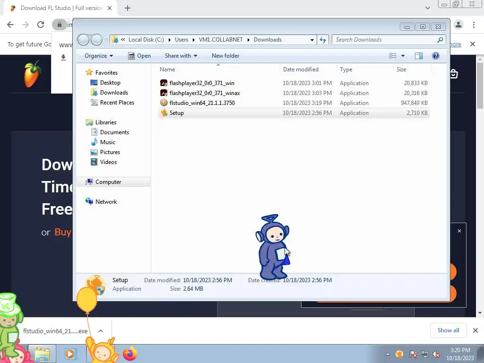Click the refresh button beside address bar

(323, 40)
